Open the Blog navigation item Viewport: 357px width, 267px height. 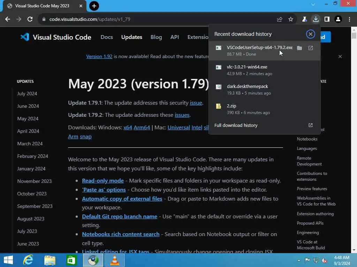[156, 37]
